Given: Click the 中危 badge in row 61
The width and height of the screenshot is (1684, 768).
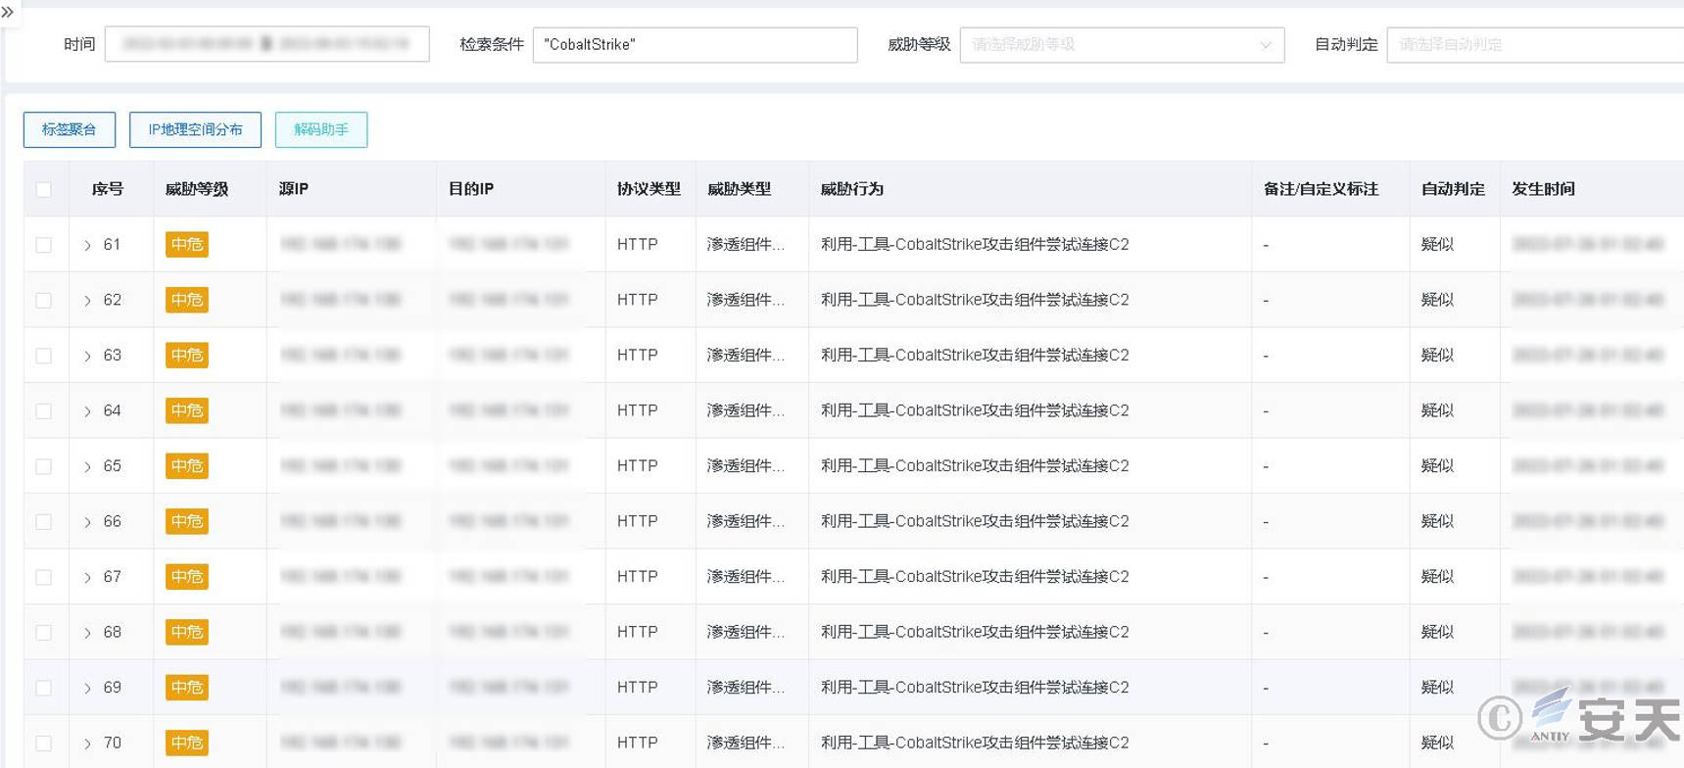Looking at the screenshot, I should [x=187, y=244].
